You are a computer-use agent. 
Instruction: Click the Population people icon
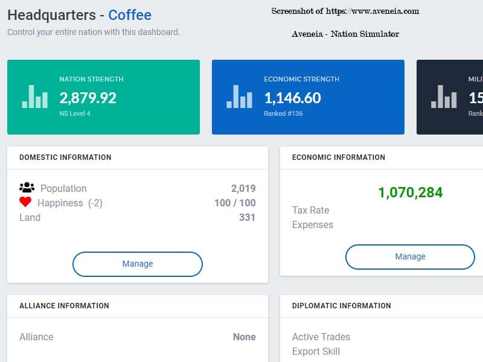[x=27, y=188]
